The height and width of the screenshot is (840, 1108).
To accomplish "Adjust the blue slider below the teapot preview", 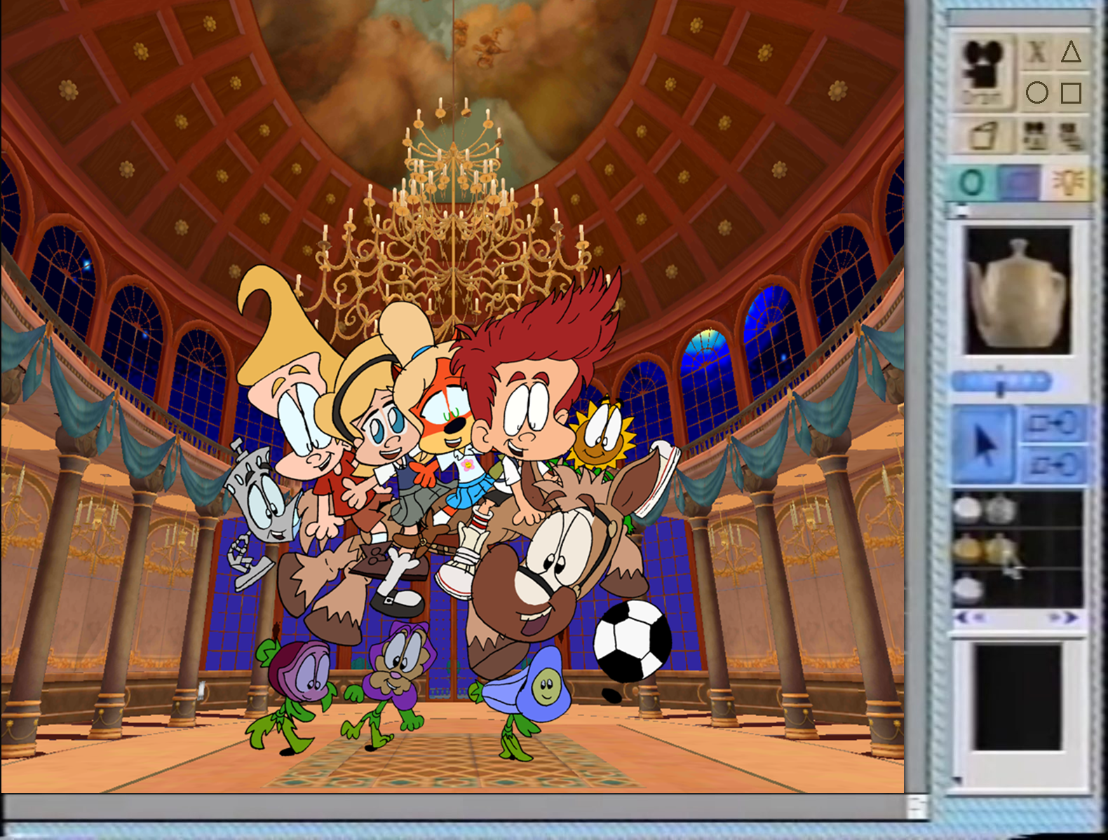I will [1001, 382].
